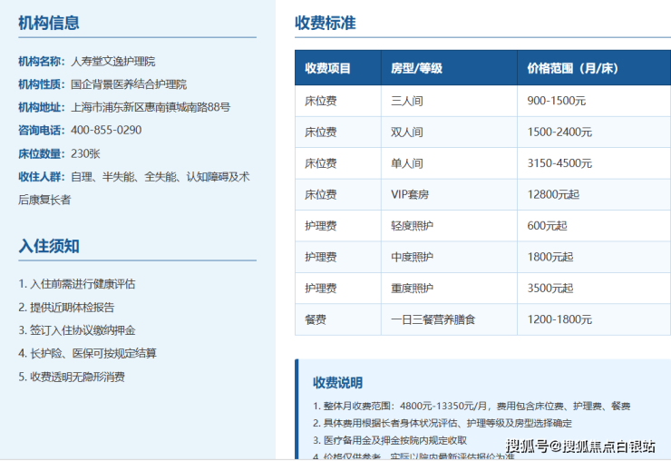Select the bed count 230张
Image resolution: width=671 pixels, height=461 pixels.
coord(85,153)
